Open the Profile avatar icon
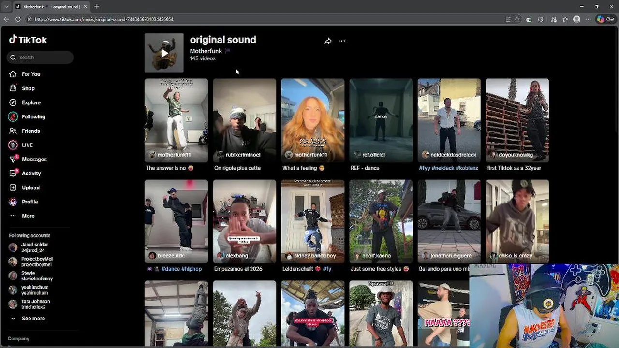 coord(13,202)
